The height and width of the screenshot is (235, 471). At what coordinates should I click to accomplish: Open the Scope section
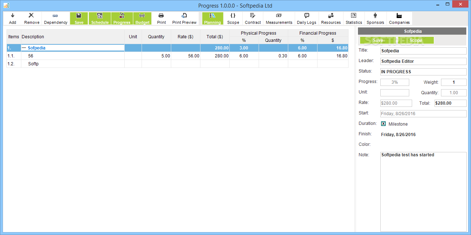coord(233,18)
